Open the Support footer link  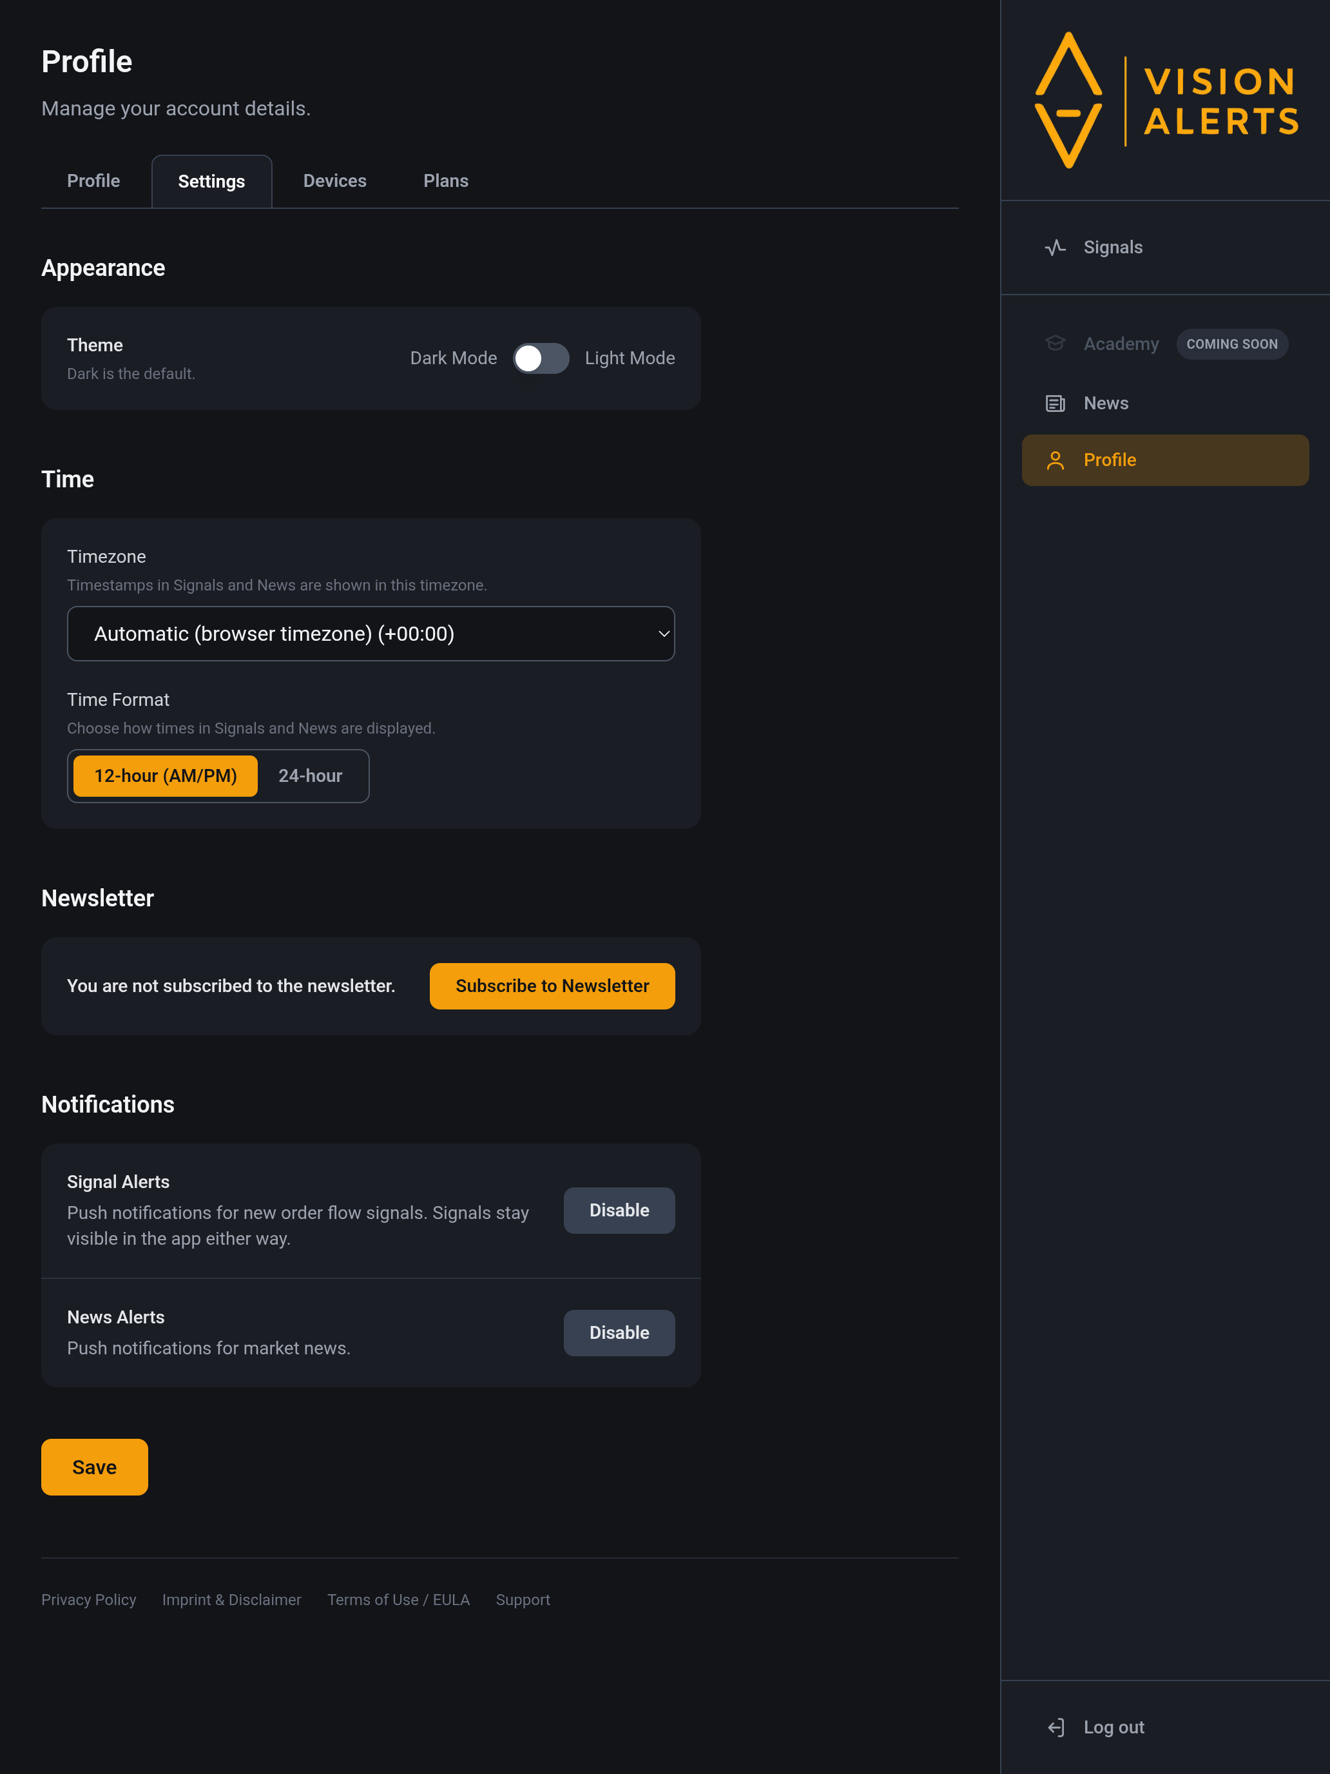tap(523, 1600)
